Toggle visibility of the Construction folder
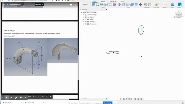The width and height of the screenshot is (185, 104). (x=86, y=24)
